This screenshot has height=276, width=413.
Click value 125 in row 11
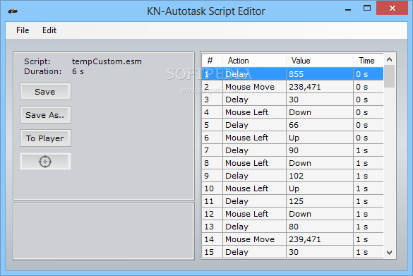(296, 201)
